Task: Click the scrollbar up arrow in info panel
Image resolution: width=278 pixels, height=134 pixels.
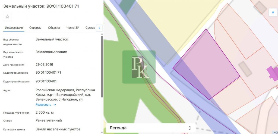Action: 102,34
